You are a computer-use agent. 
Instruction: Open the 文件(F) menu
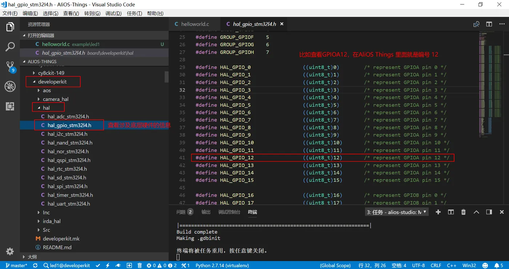[10, 13]
